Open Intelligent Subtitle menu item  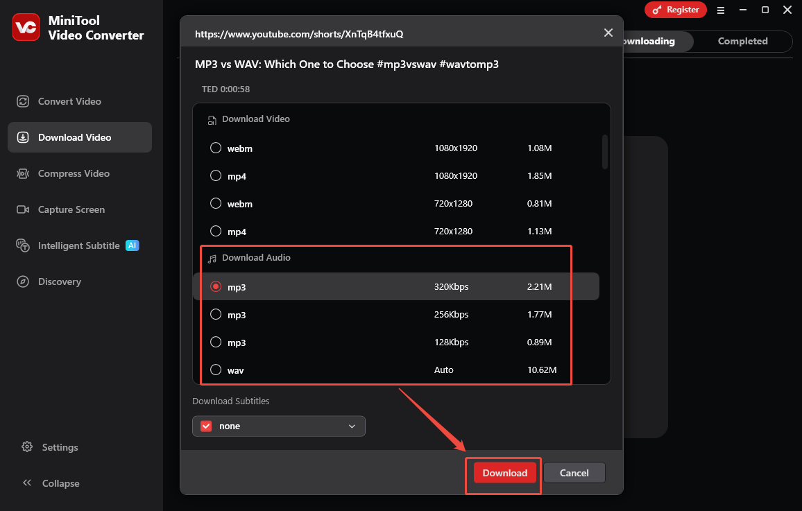click(80, 245)
